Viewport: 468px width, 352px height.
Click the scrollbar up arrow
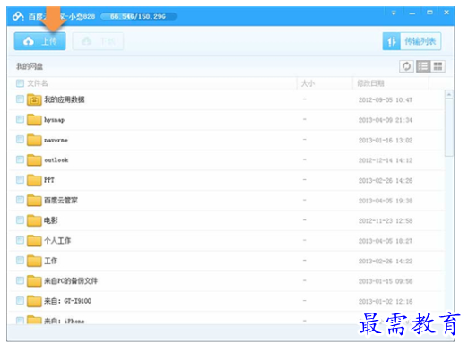click(x=449, y=95)
